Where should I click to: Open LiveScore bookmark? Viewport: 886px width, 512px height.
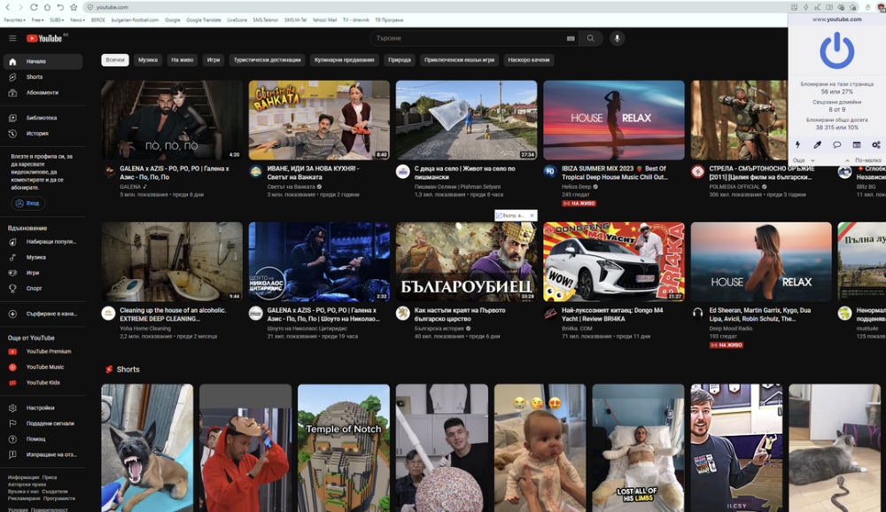click(x=237, y=19)
